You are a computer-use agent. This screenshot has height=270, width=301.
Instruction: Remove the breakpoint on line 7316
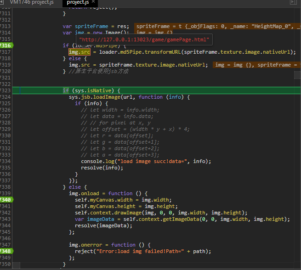tap(6, 45)
